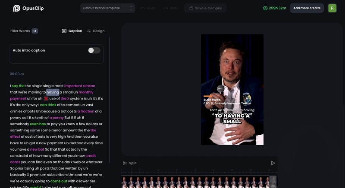This screenshot has width=345, height=188.
Task: Select the highlighted word "having" in transcript
Action: pyautogui.click(x=53, y=92)
